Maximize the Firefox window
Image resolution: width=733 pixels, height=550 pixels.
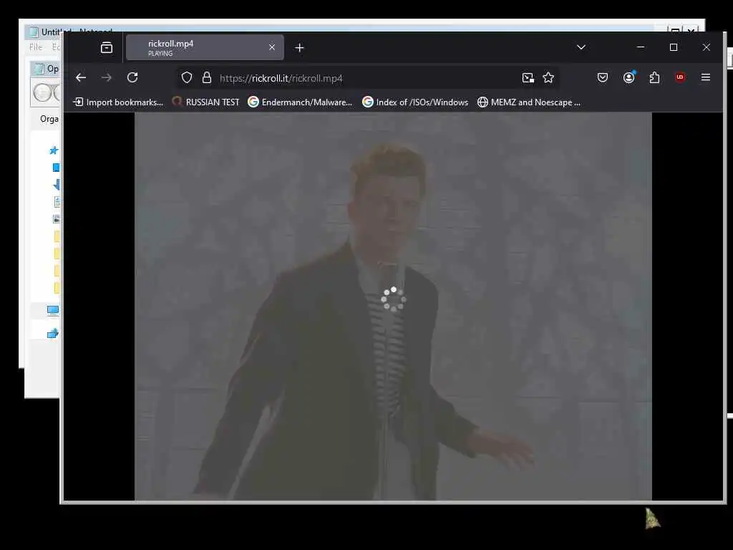(673, 47)
